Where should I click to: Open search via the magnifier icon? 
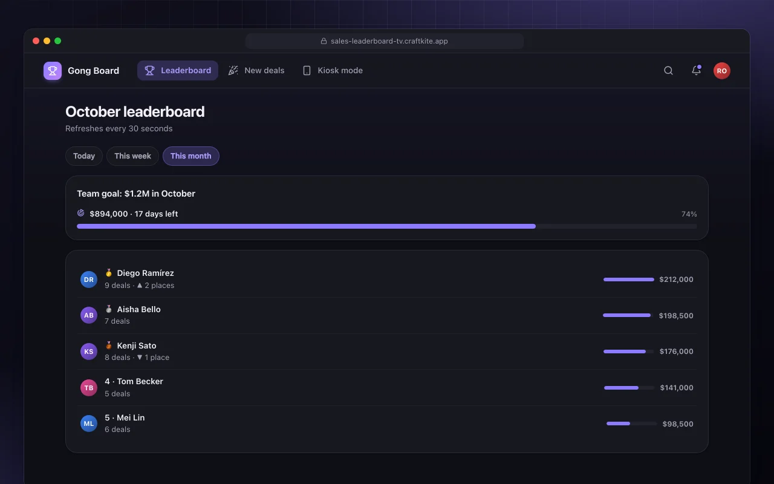click(668, 71)
